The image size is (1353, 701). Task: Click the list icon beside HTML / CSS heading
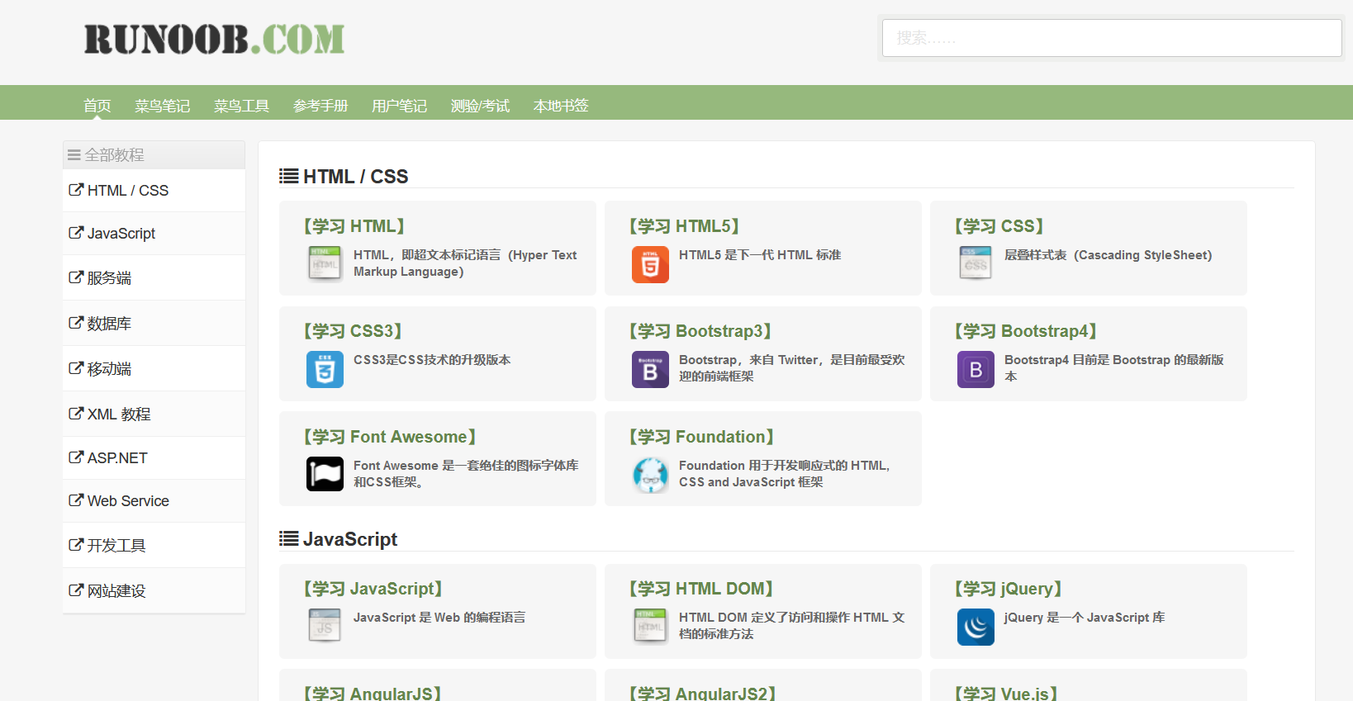coord(289,176)
